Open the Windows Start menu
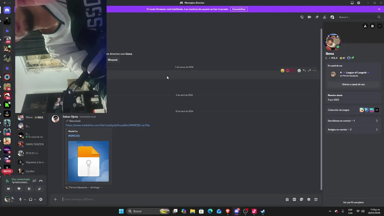The height and width of the screenshot is (216, 384). click(121, 211)
